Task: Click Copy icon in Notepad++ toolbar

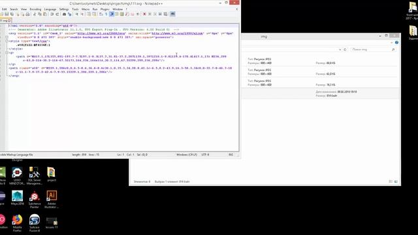Action: 40,14
